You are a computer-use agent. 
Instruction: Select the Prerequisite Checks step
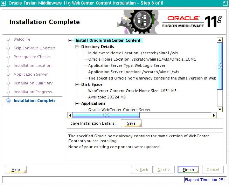pyautogui.click(x=32, y=57)
